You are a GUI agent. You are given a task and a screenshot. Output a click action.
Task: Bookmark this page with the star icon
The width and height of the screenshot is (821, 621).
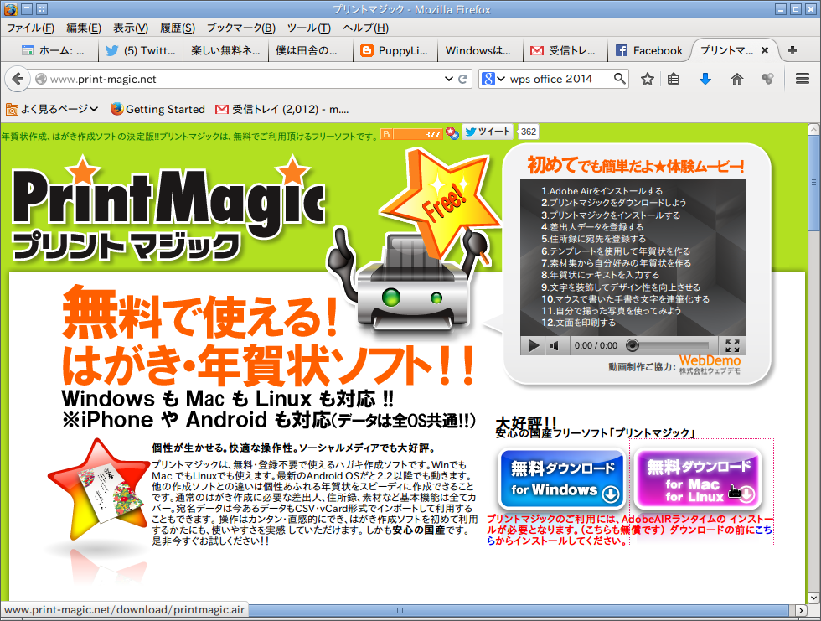pos(648,79)
